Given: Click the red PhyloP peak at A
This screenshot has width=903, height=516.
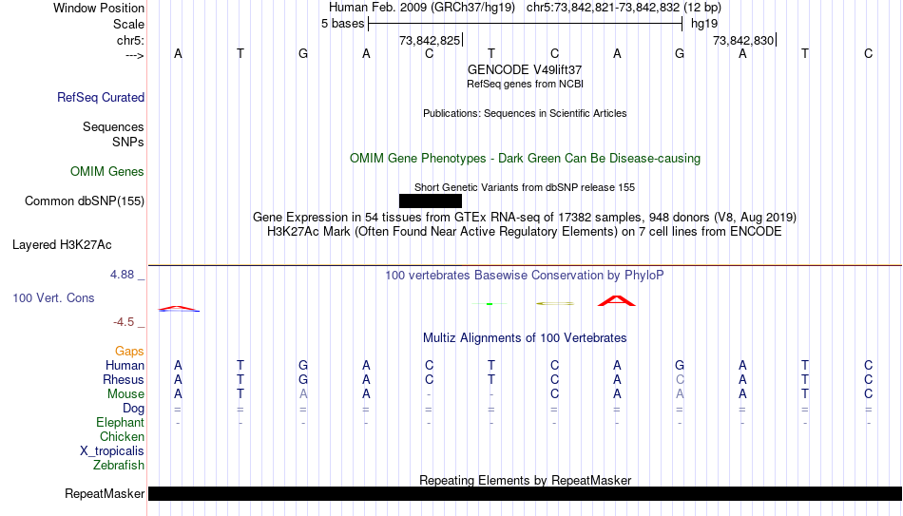Looking at the screenshot, I should tap(617, 300).
